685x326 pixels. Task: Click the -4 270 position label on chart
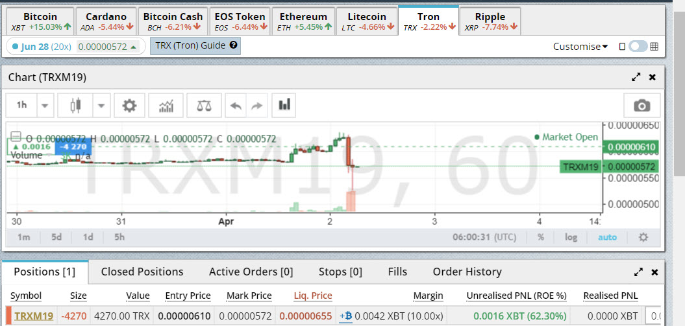pyautogui.click(x=73, y=146)
